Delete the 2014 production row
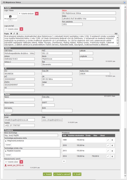The width and height of the screenshot is (127, 180). (112, 156)
